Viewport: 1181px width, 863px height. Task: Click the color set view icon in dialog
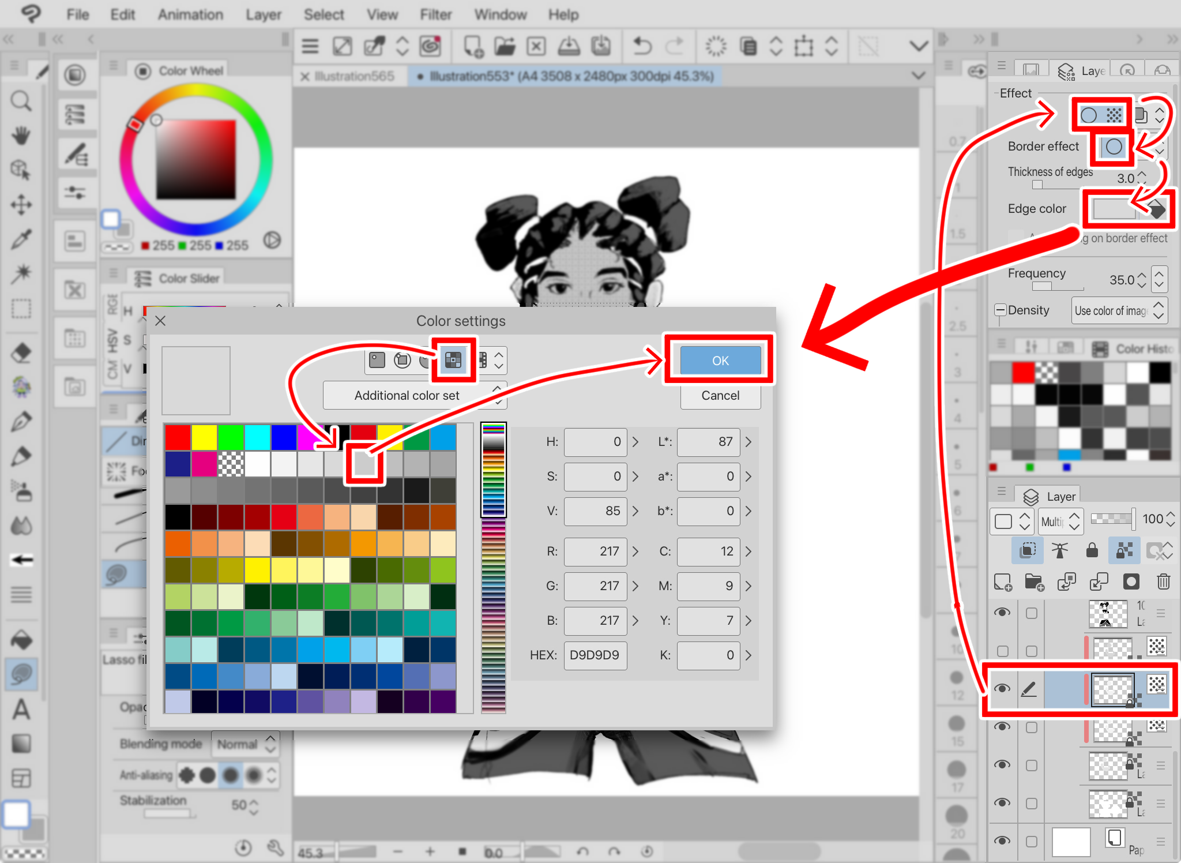tap(453, 361)
